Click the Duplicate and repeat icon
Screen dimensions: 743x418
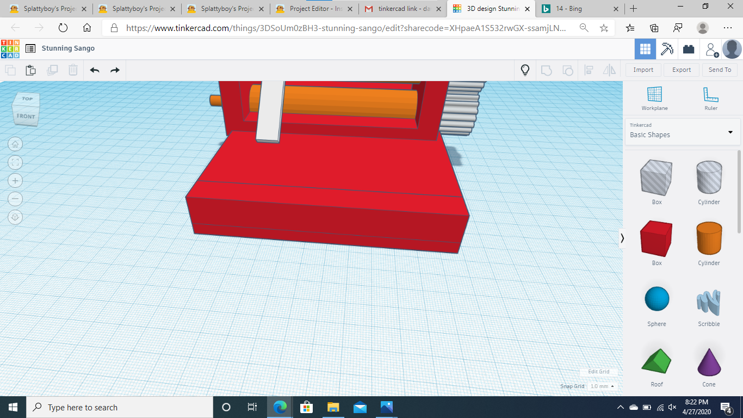52,70
